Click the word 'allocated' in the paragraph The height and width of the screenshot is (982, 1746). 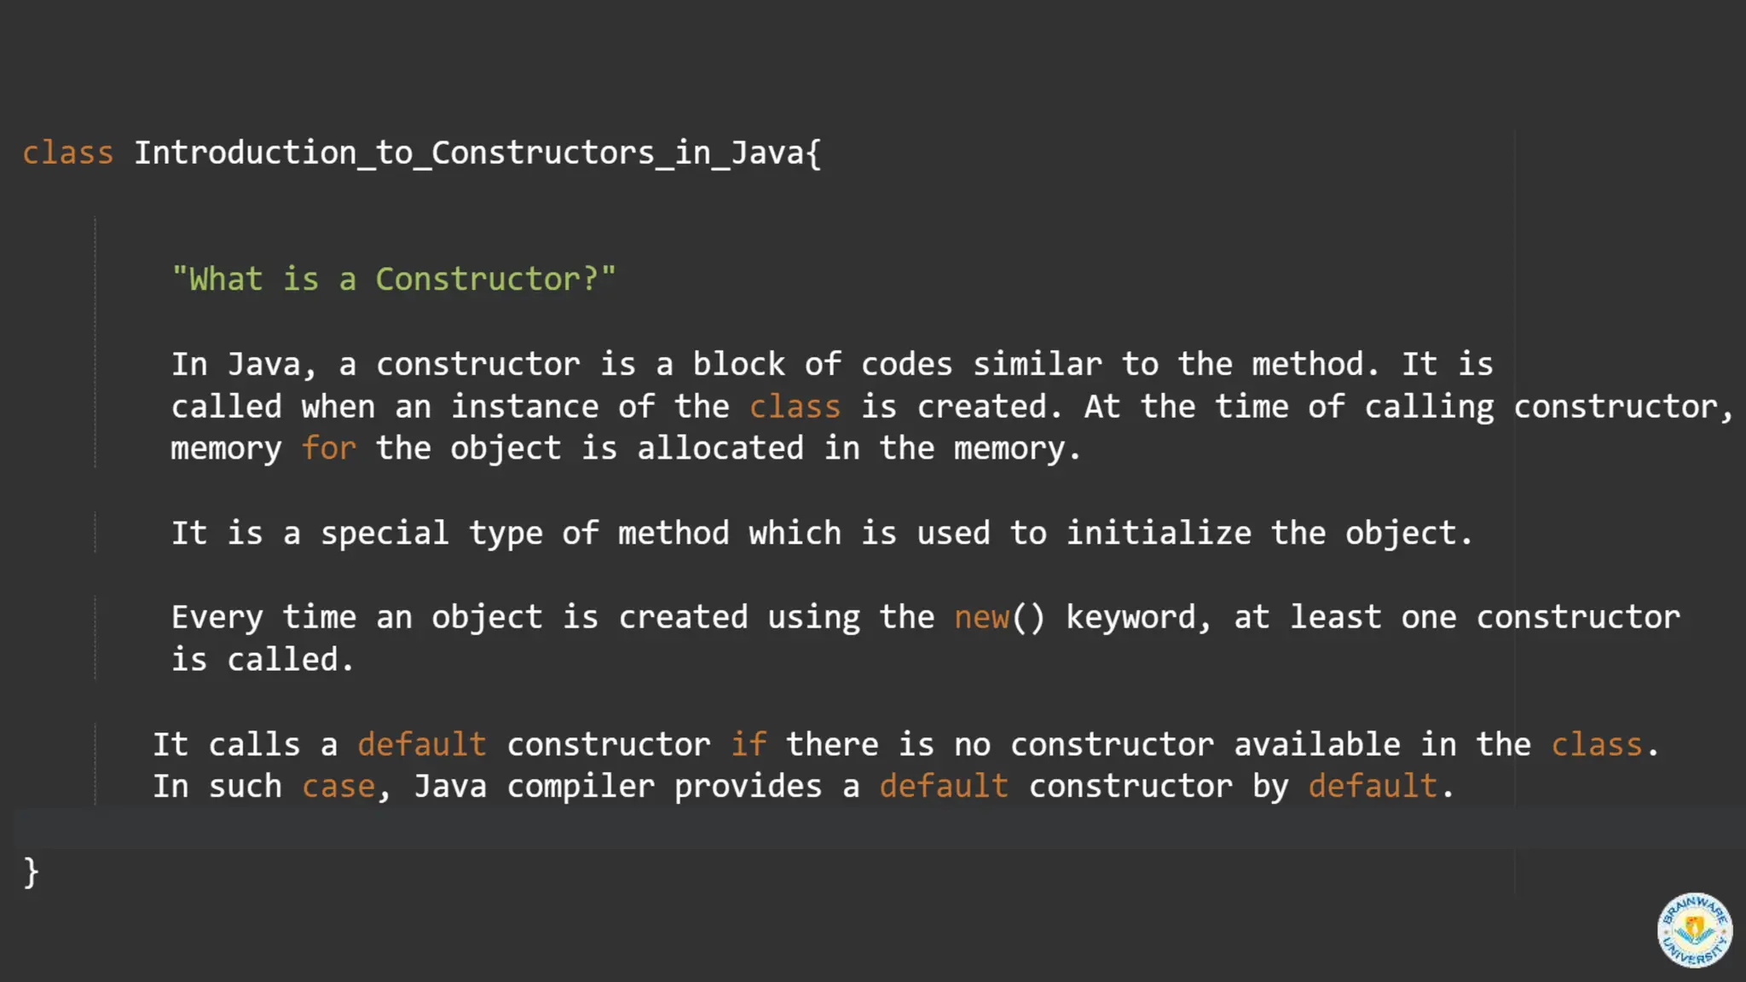(x=720, y=448)
